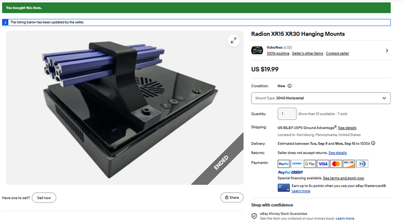Click the Money Back Guarantee shield icon

coord(254,216)
